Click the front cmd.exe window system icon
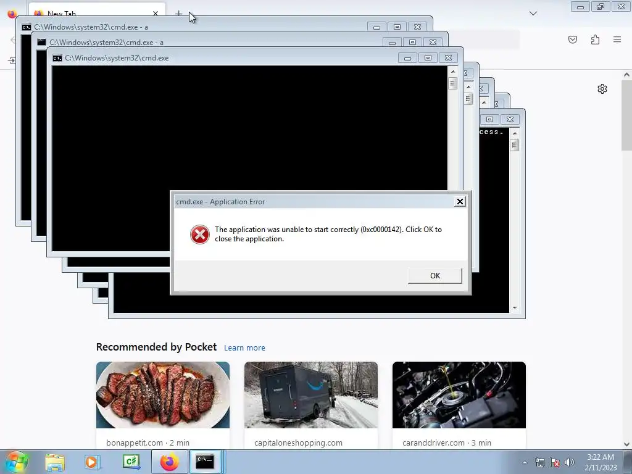Image resolution: width=632 pixels, height=474 pixels. point(57,58)
